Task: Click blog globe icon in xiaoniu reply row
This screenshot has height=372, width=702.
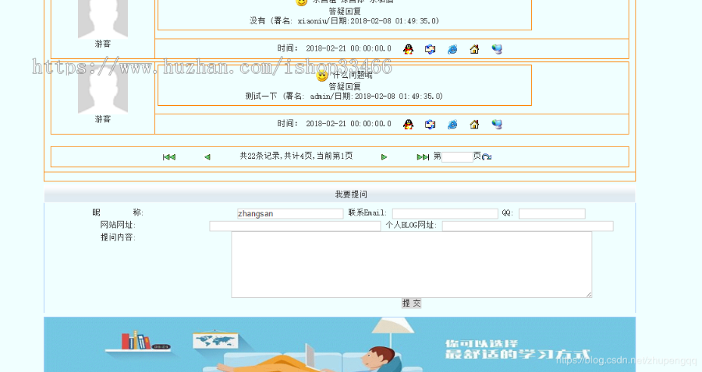Action: 497,49
